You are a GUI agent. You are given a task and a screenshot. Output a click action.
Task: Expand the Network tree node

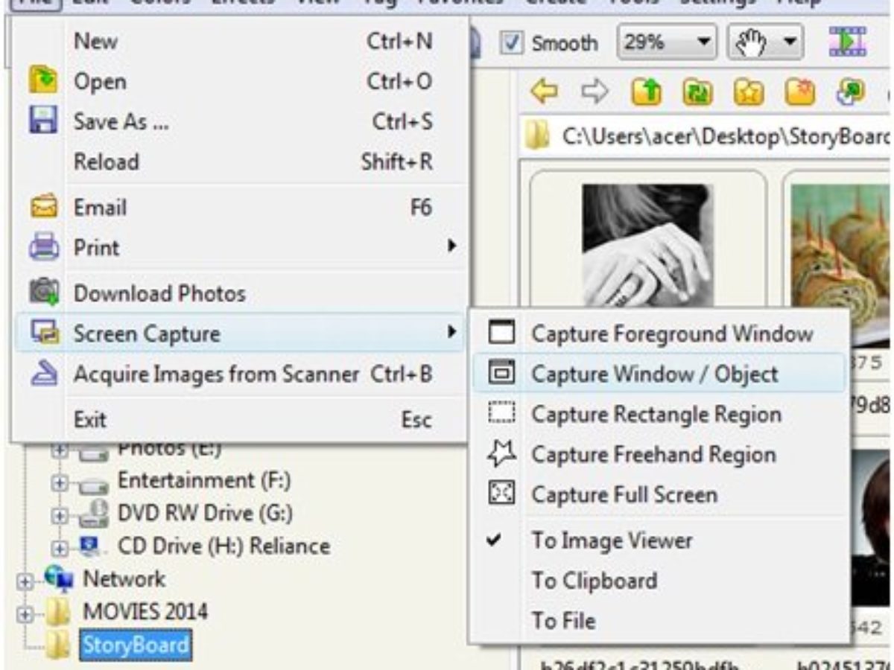pos(27,581)
